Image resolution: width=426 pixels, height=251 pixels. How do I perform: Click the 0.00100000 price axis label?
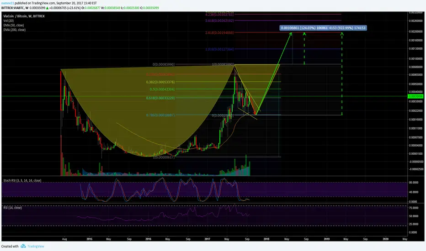(415, 58)
